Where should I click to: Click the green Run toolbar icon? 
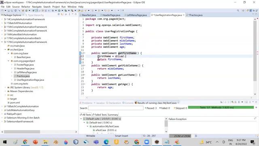59,11
